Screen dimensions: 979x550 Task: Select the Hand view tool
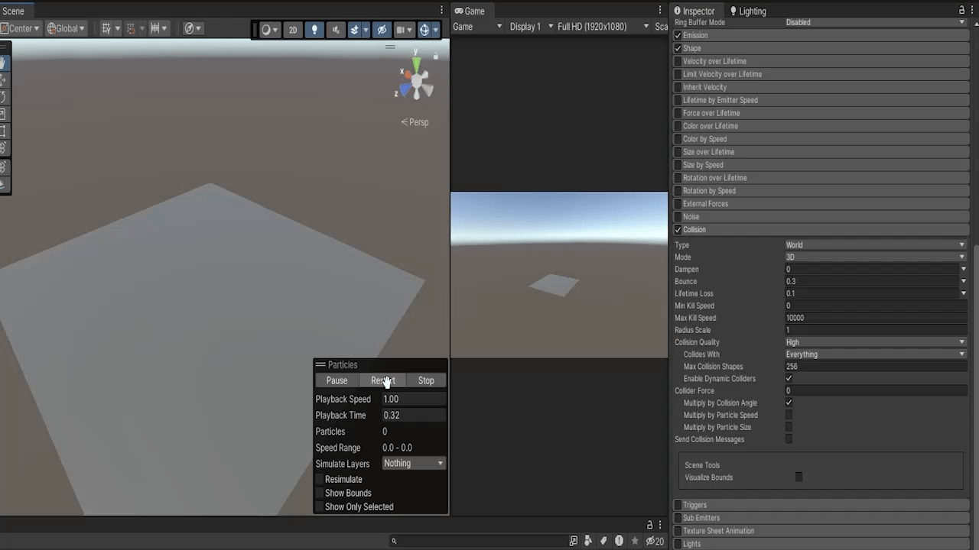(3, 64)
